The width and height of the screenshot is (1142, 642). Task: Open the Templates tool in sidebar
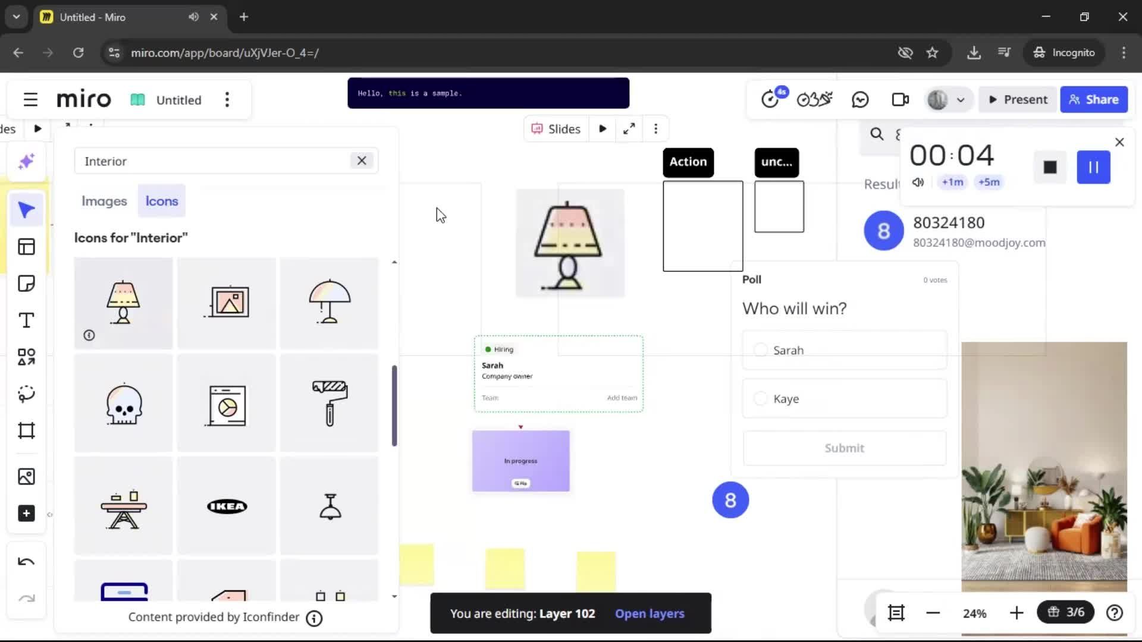pyautogui.click(x=26, y=247)
